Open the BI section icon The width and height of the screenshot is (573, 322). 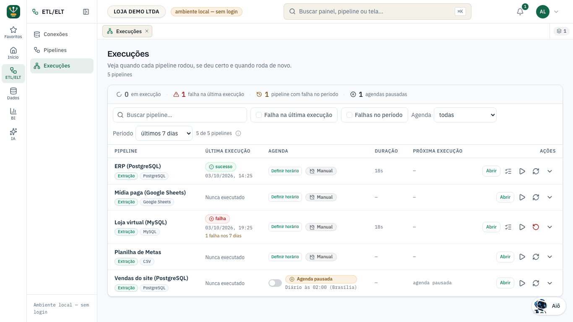(13, 114)
